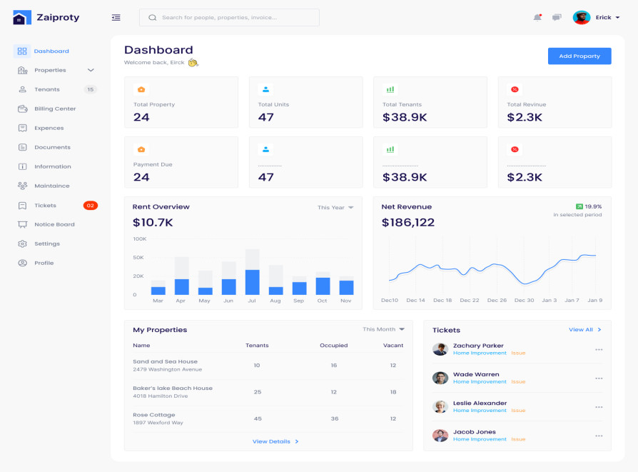The height and width of the screenshot is (472, 638).
Task: Open the chat messages icon
Action: [557, 17]
